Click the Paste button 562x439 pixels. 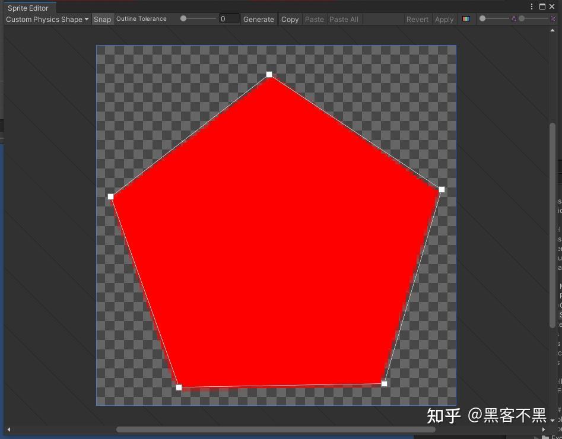point(315,20)
